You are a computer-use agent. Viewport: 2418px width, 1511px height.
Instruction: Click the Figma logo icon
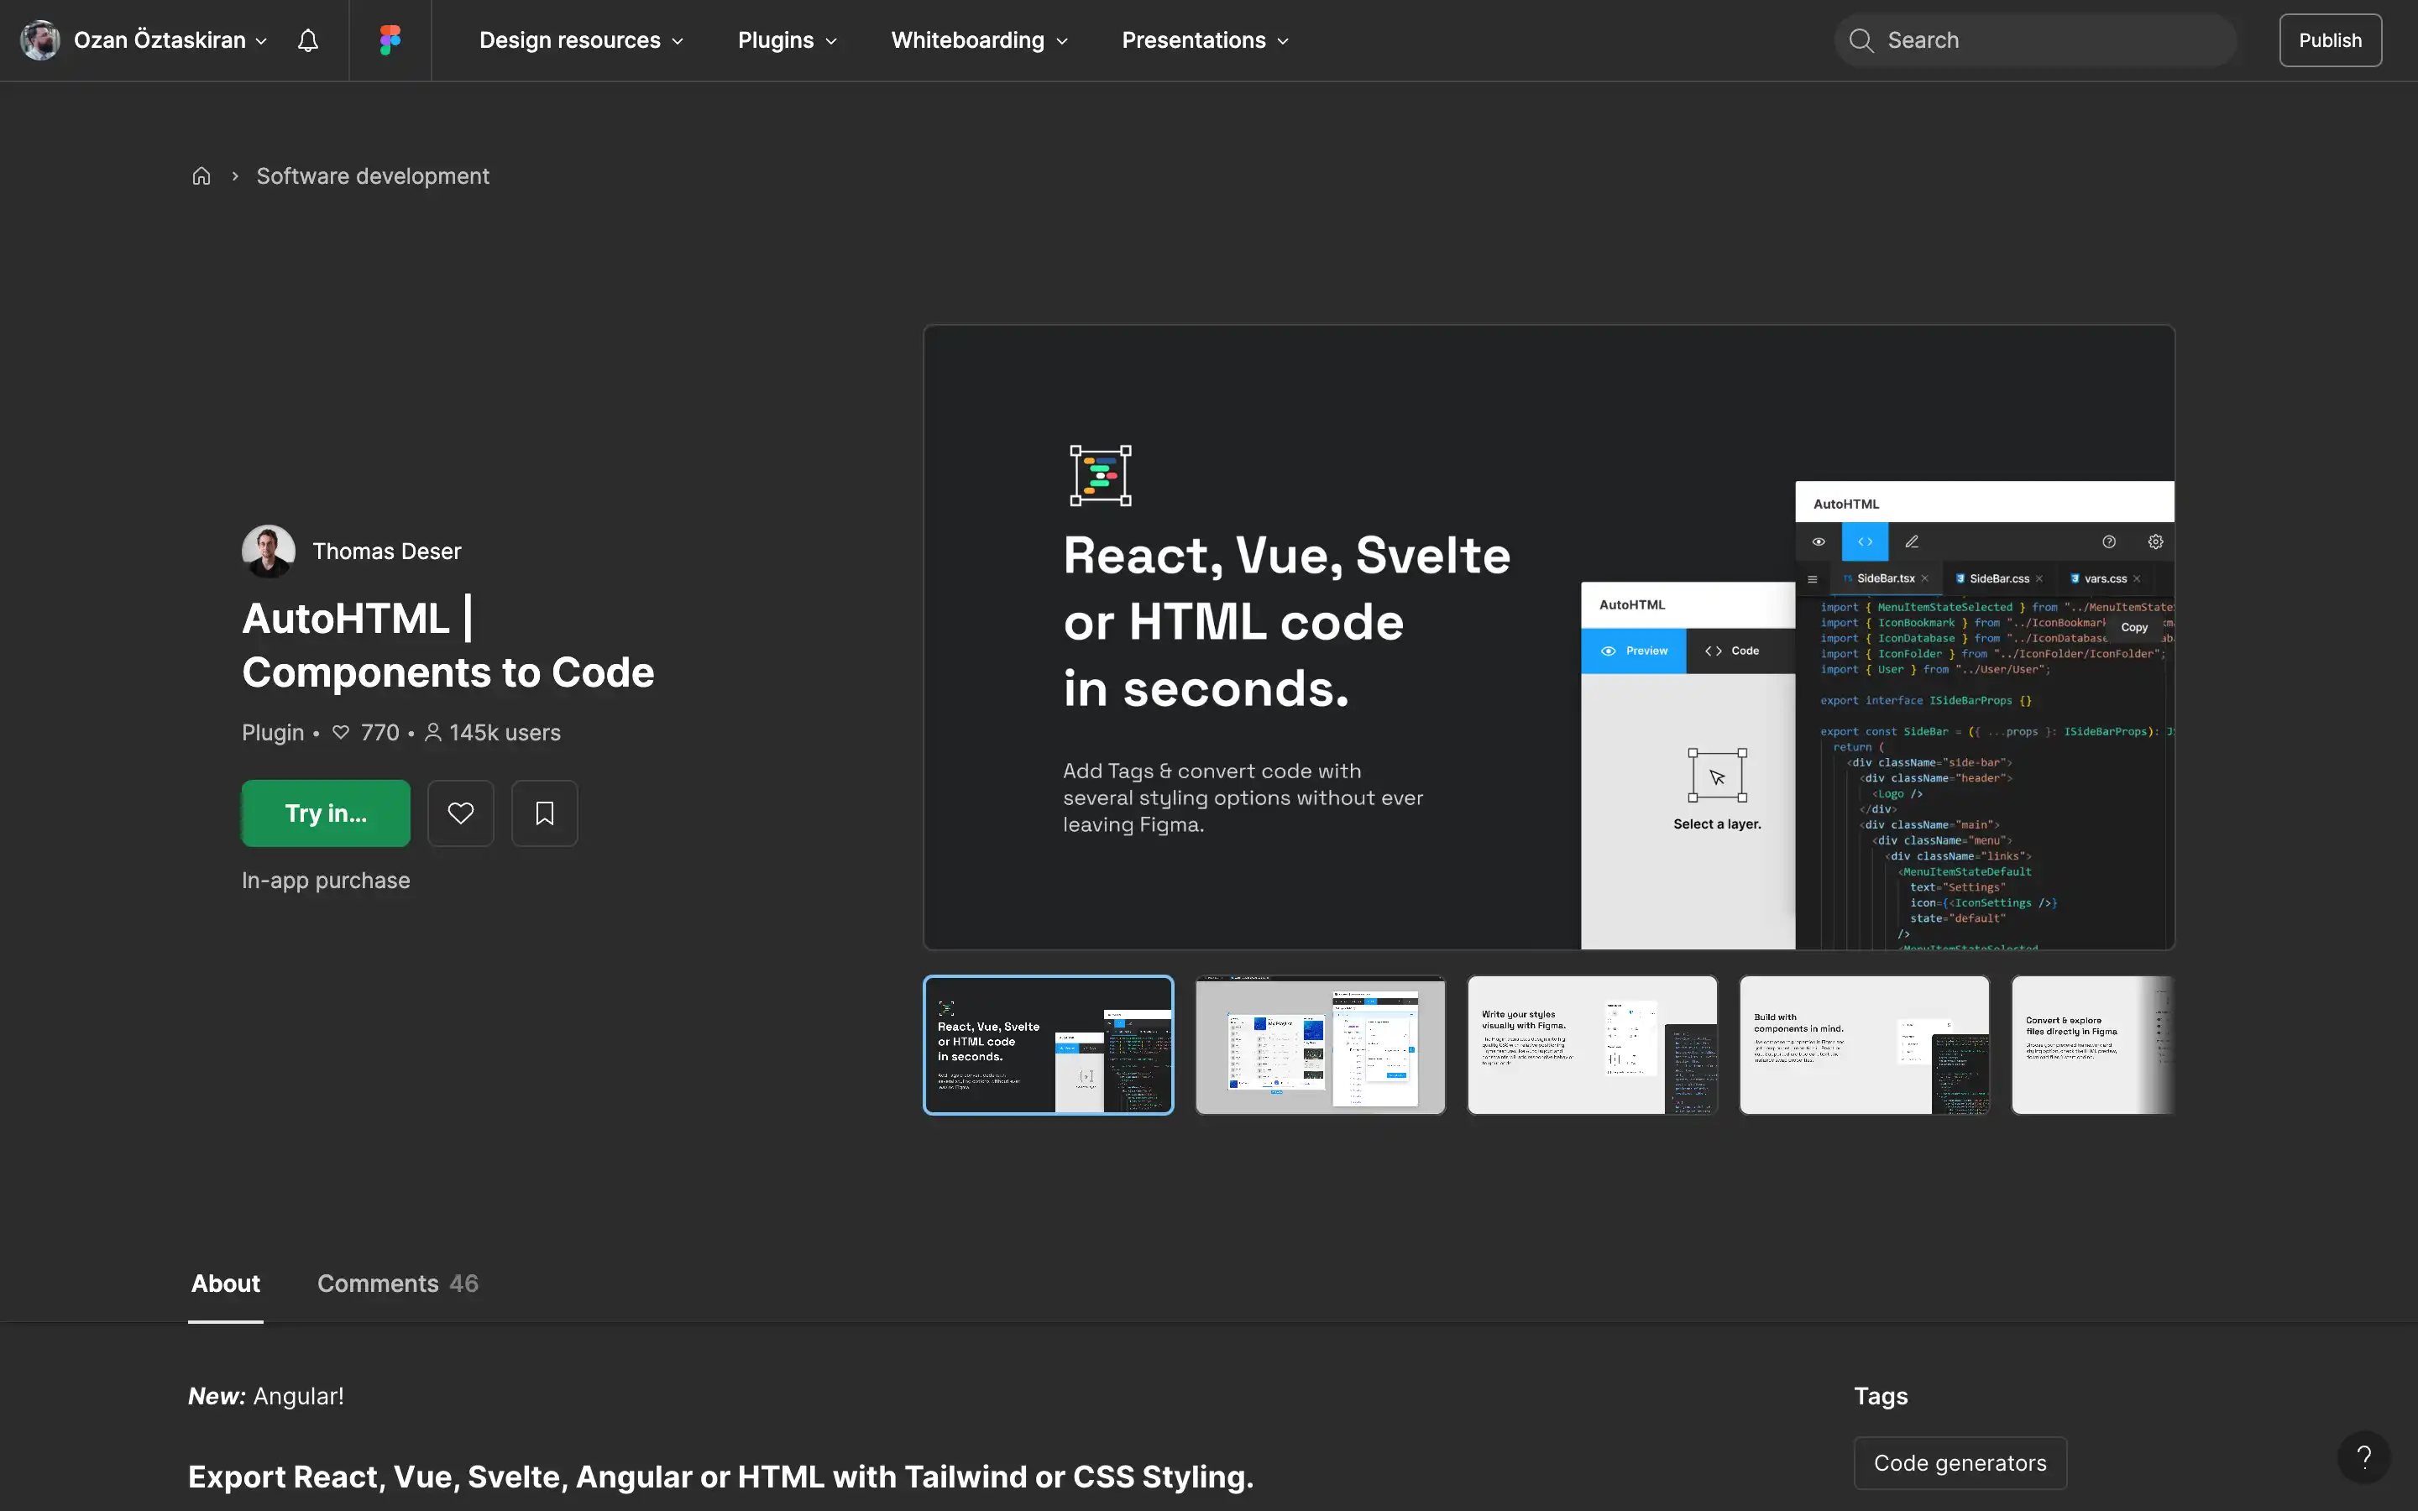coord(390,40)
